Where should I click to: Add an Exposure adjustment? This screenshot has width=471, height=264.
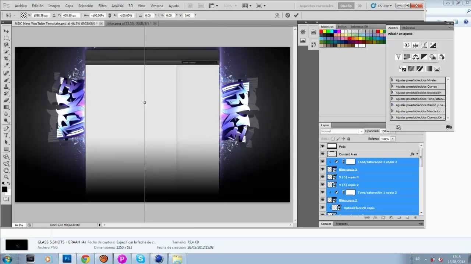click(x=433, y=45)
